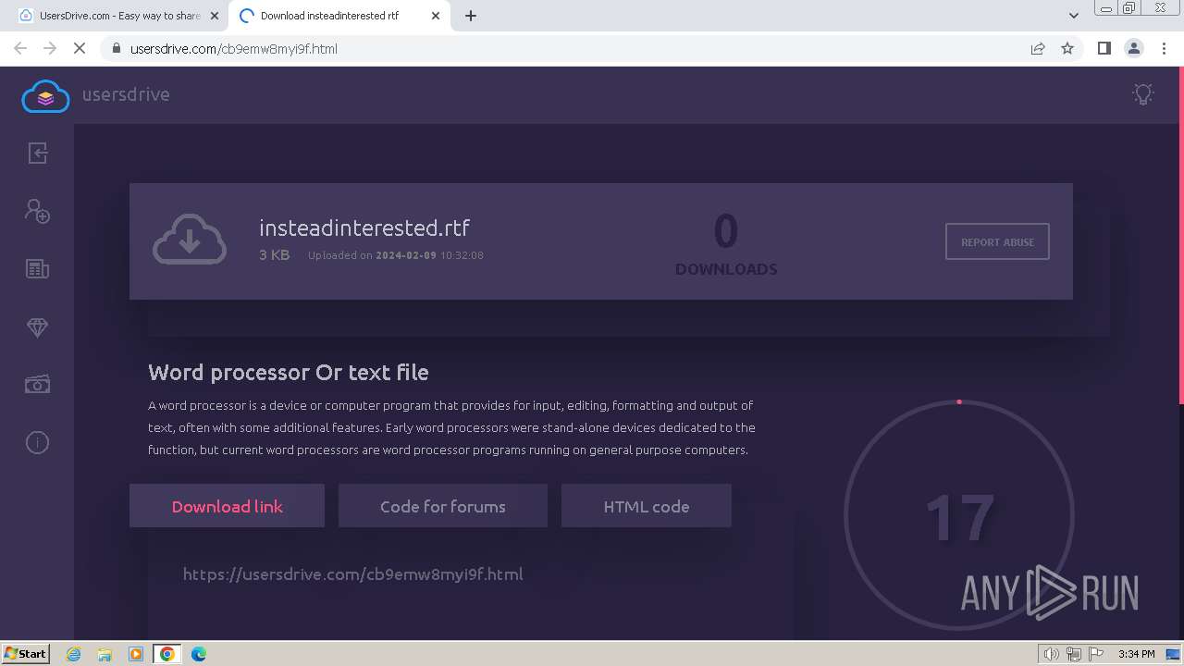The image size is (1184, 666).
Task: Open the Chrome profile menu
Action: click(1133, 48)
